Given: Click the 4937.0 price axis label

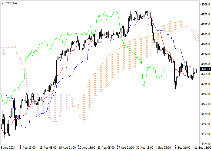Looking at the screenshot, I should [x=206, y=24].
